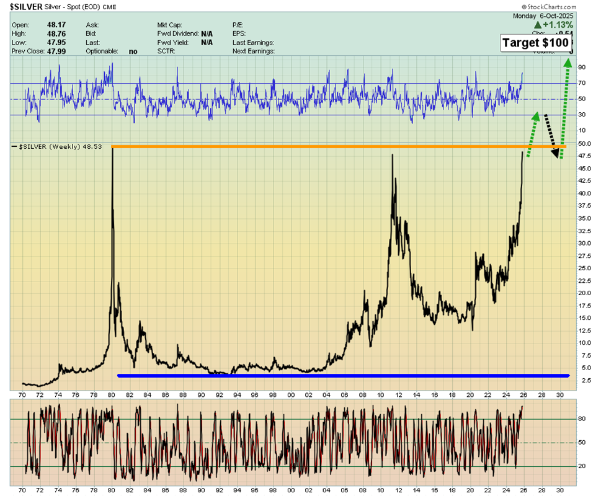Select the Next Earnings label
The width and height of the screenshot is (601, 496).
pyautogui.click(x=253, y=51)
